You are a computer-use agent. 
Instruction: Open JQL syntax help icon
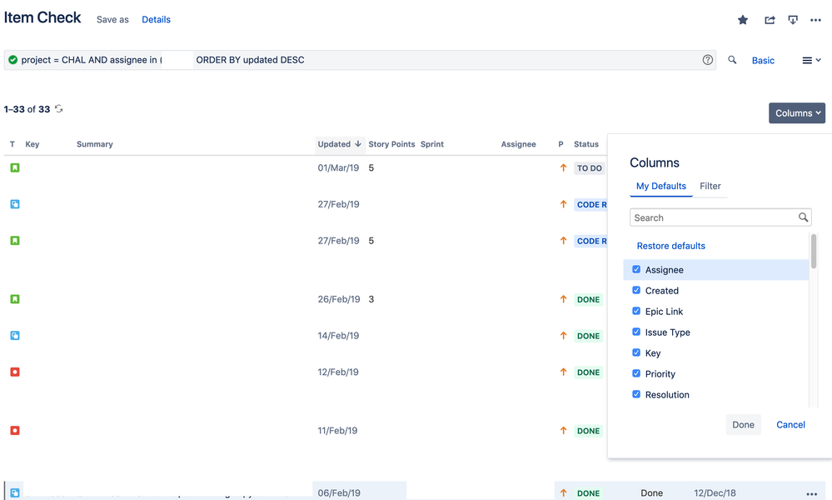[x=707, y=60]
